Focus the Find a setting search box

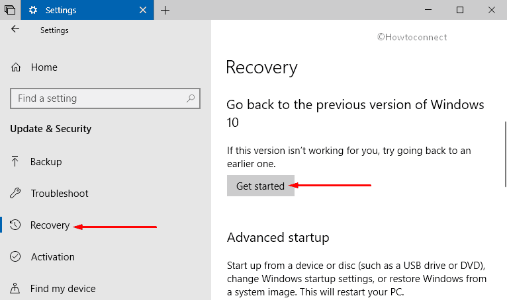[105, 98]
